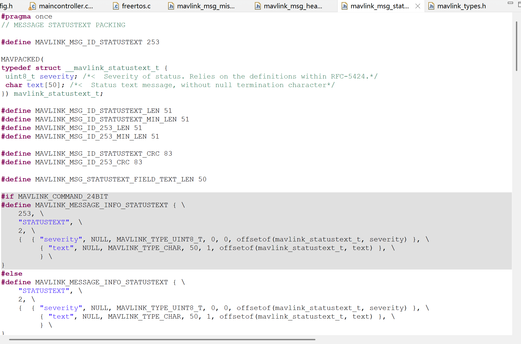The height and width of the screenshot is (344, 521).
Task: Click the header icon on mavlink_msg_mis tab
Action: (171, 6)
